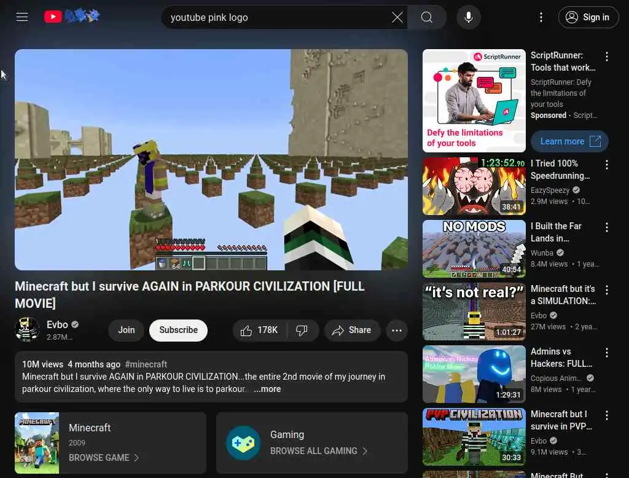The height and width of the screenshot is (478, 629).
Task: Browse the Minecraft game card
Action: coord(111,443)
